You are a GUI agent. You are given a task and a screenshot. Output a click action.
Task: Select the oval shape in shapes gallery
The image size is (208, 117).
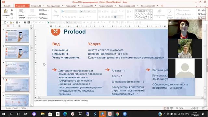coord(149,11)
